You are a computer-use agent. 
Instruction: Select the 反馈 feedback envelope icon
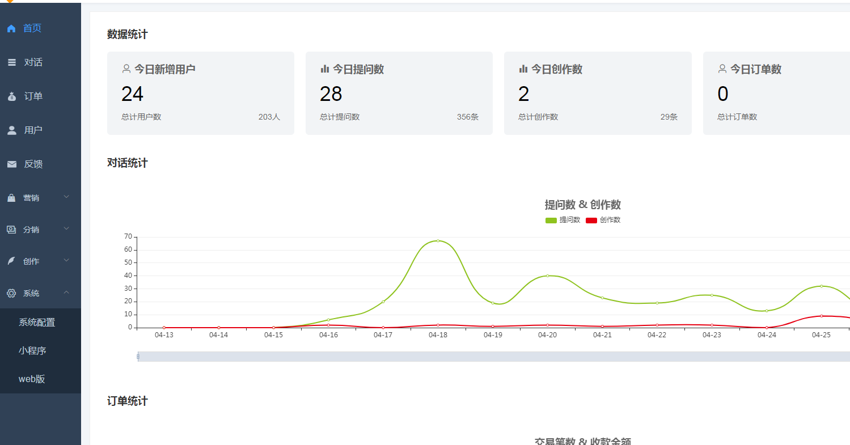pyautogui.click(x=11, y=164)
